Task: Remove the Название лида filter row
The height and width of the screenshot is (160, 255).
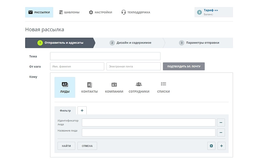Action: coord(221,133)
